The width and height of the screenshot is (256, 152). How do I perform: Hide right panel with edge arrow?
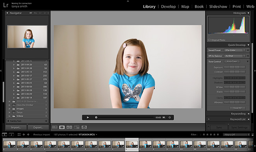(255, 71)
